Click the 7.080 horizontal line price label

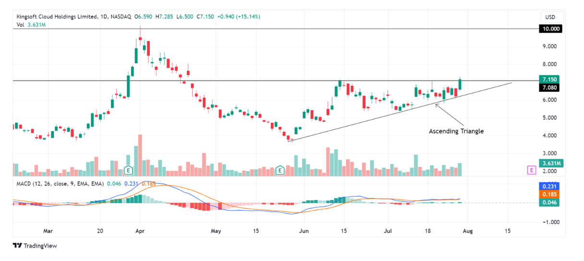(550, 88)
